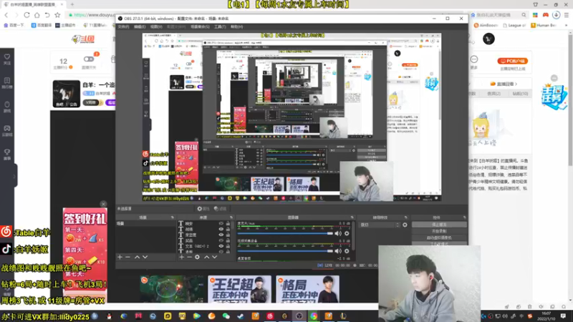Click search magnifier in browser search box
This screenshot has width=573, height=322.
point(524,15)
